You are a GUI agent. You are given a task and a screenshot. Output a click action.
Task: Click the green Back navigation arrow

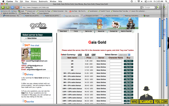point(3,7)
